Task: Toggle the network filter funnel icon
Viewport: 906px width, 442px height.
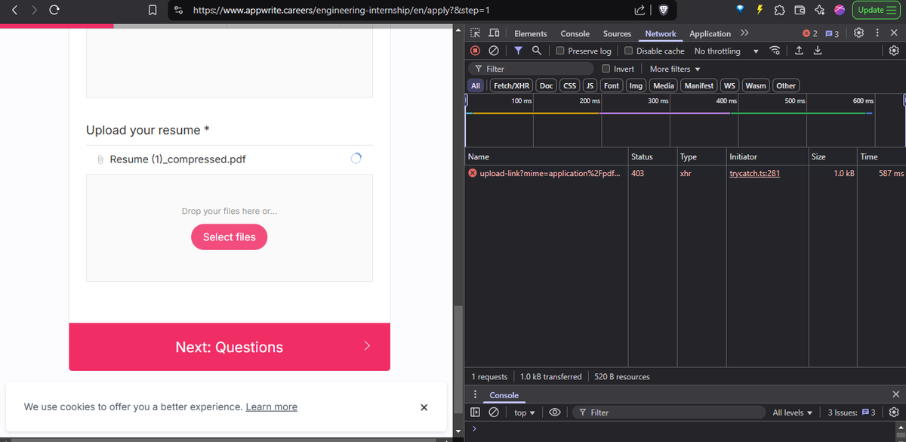Action: [x=518, y=51]
